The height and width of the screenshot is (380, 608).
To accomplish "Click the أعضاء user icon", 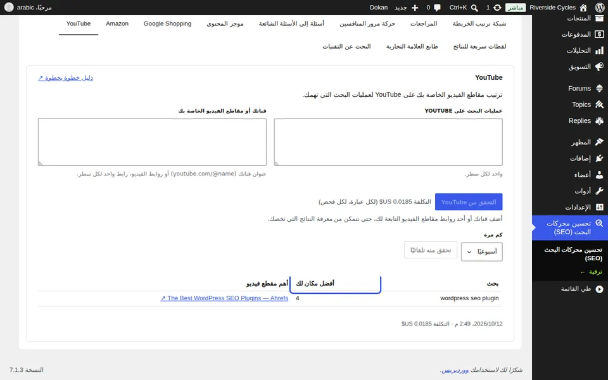I will pyautogui.click(x=600, y=175).
